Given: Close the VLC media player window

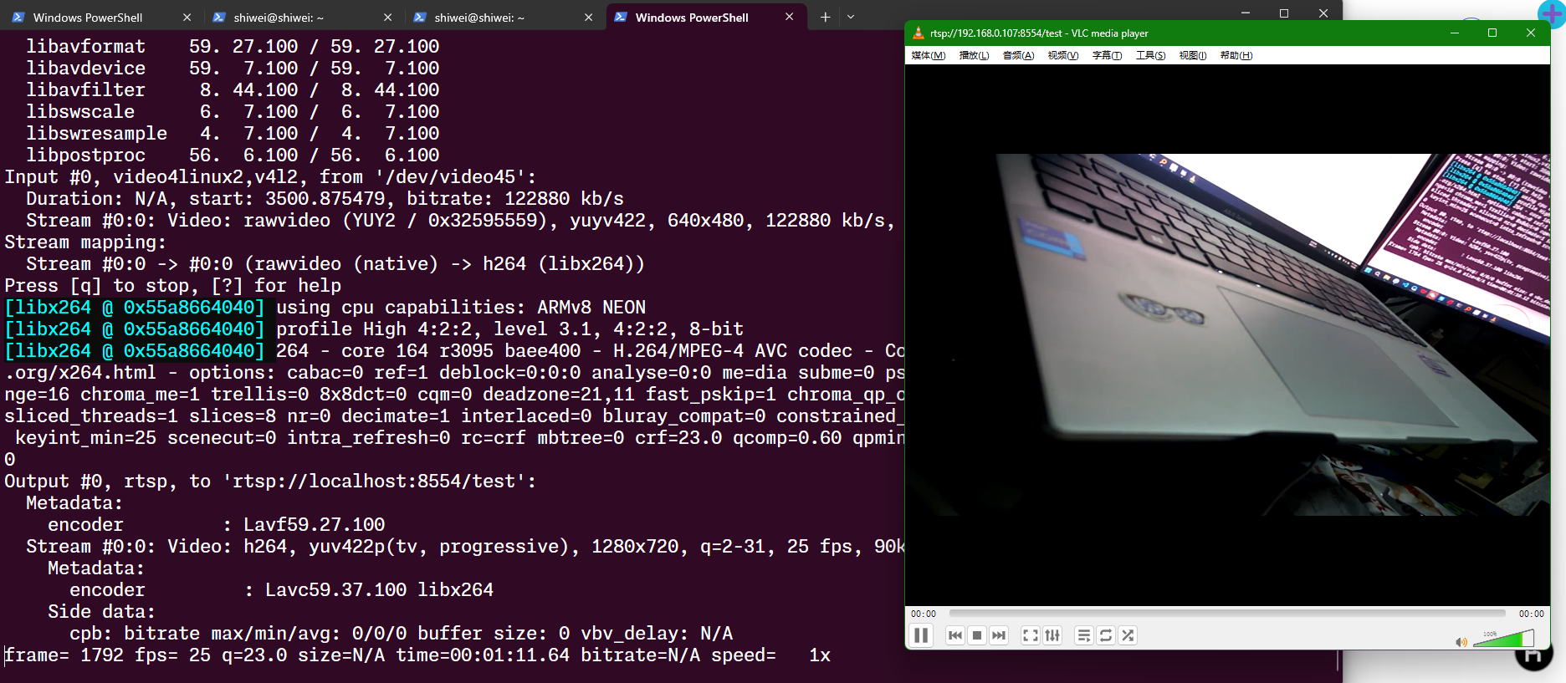Looking at the screenshot, I should point(1531,33).
